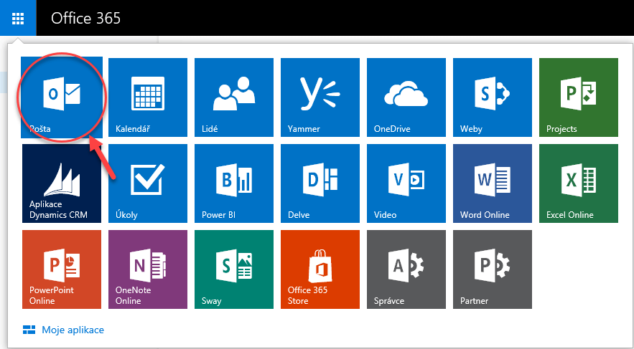Open the Weby SharePoint tile
634x349 pixels.
(493, 97)
